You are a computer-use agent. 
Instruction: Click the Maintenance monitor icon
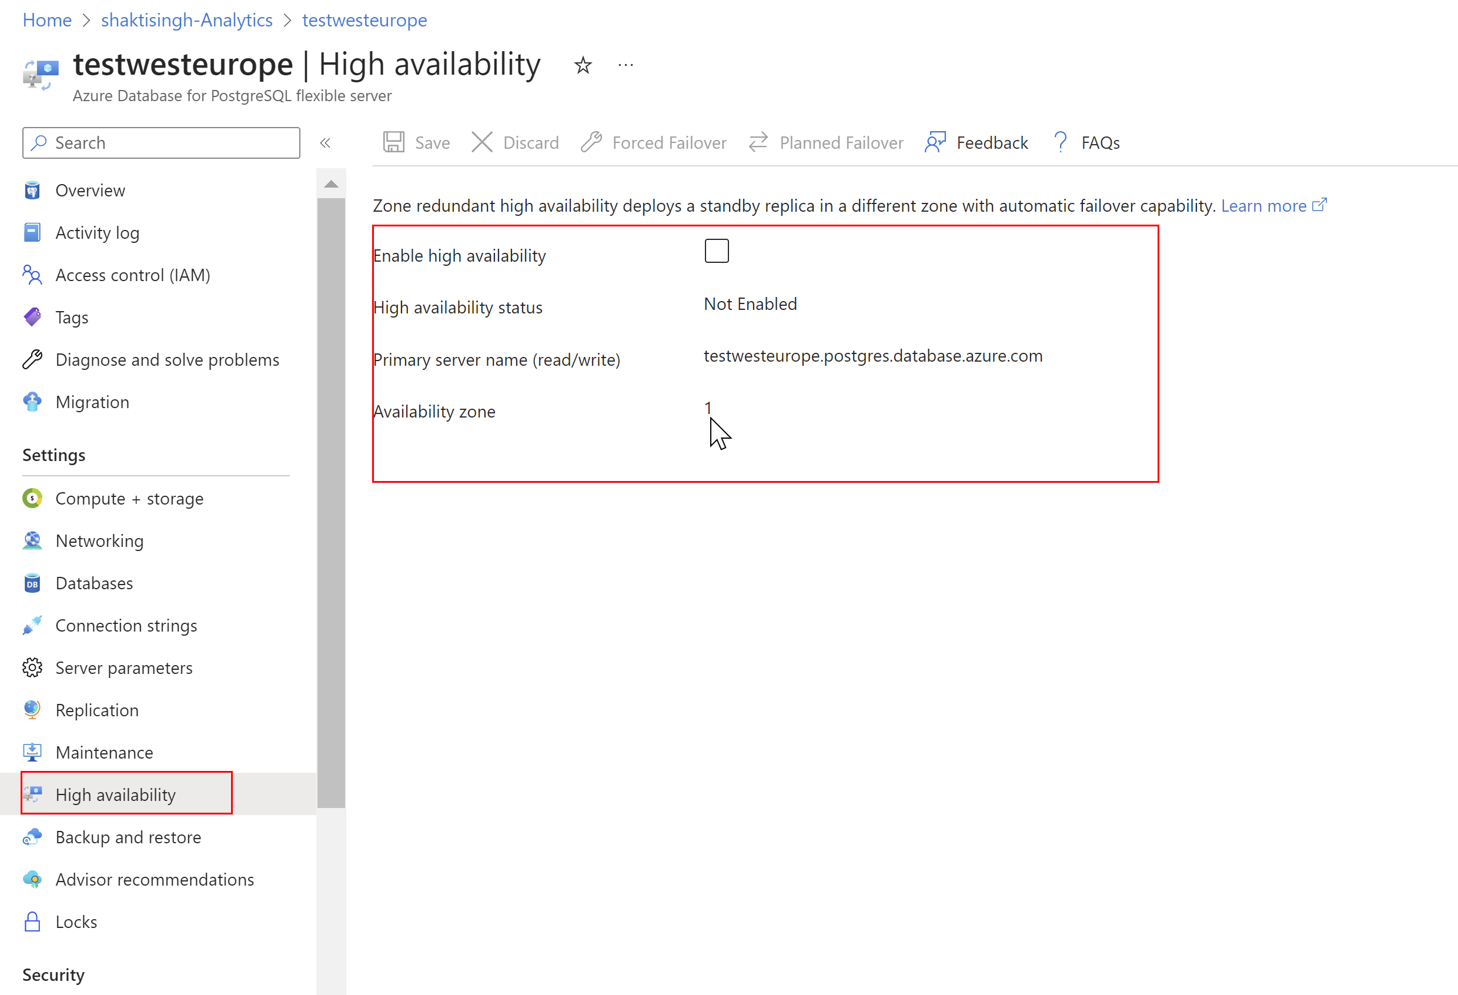32,752
